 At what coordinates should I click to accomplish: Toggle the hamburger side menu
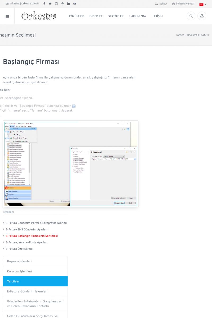[x=7, y=16]
